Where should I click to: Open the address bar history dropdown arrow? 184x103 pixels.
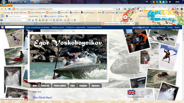[121, 9]
